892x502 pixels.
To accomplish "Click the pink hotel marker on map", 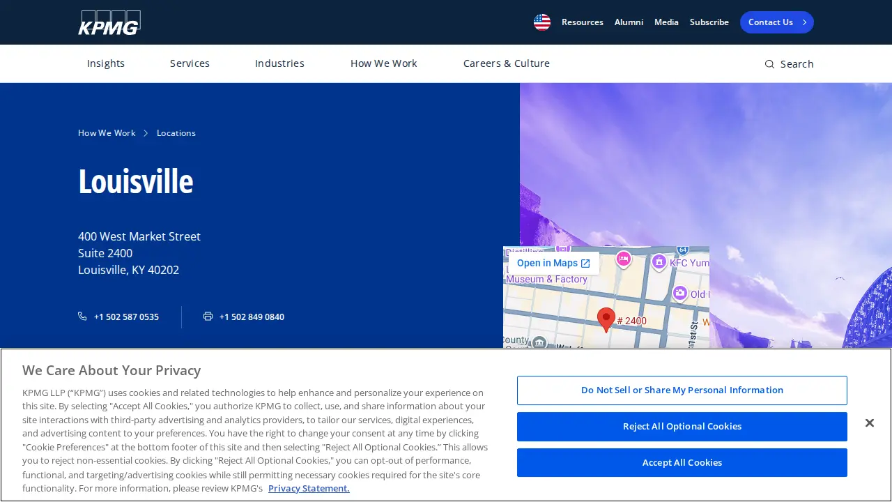I will pyautogui.click(x=624, y=260).
